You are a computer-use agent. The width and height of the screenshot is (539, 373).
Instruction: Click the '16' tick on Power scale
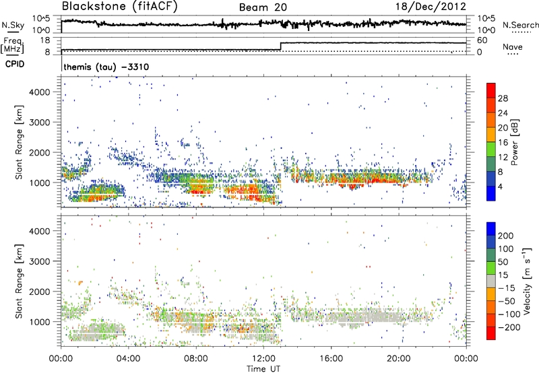click(x=503, y=143)
